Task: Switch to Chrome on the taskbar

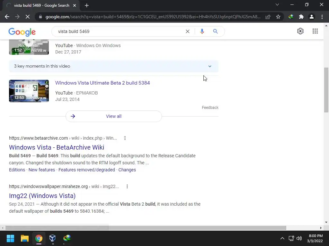Action: [39, 238]
